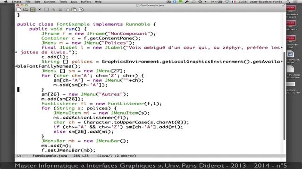This screenshot has height=169, width=302.
Task: Click the Paste clipboard toolbar icon
Action: click(x=74, y=9)
